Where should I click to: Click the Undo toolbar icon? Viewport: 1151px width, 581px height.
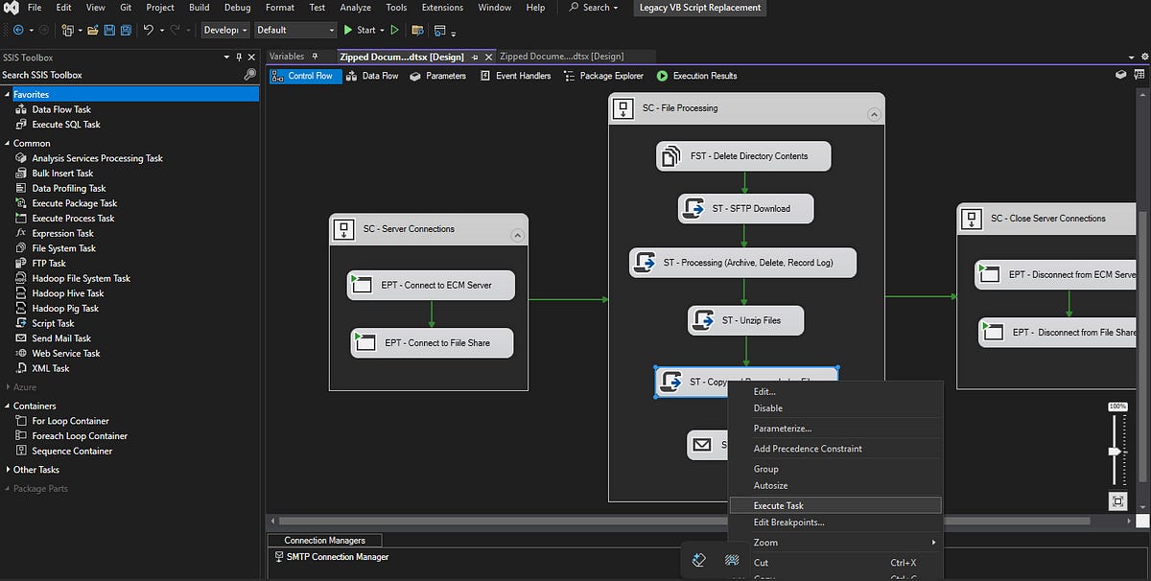[148, 31]
